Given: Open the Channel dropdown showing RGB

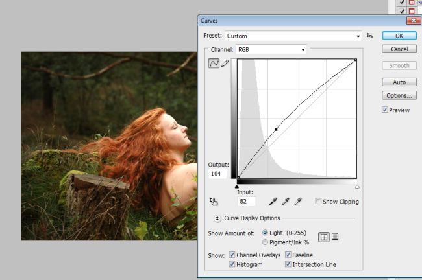Looking at the screenshot, I should pos(271,49).
